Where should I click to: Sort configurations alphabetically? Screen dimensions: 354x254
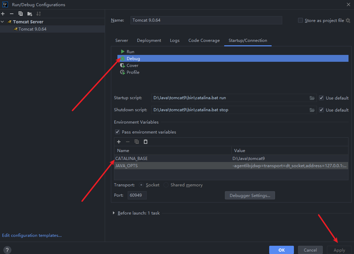tap(38, 14)
